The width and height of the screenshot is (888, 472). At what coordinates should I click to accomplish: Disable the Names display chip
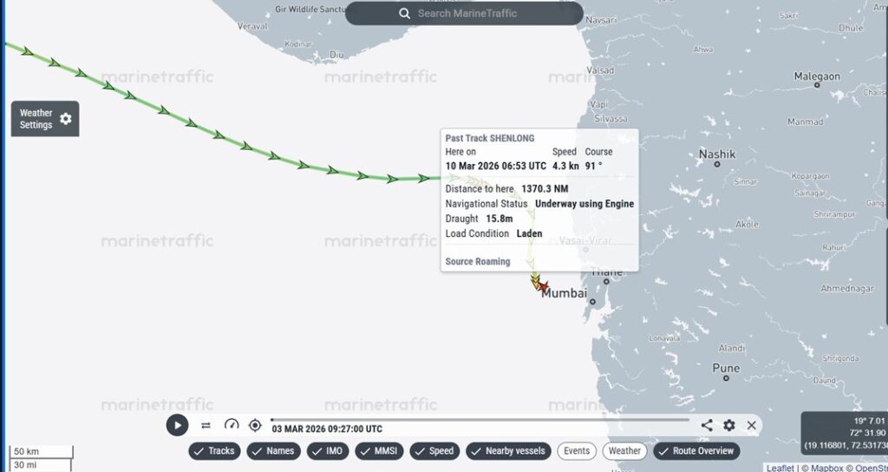273,451
